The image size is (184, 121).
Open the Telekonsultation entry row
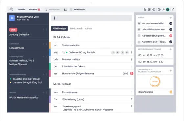(x=92, y=45)
